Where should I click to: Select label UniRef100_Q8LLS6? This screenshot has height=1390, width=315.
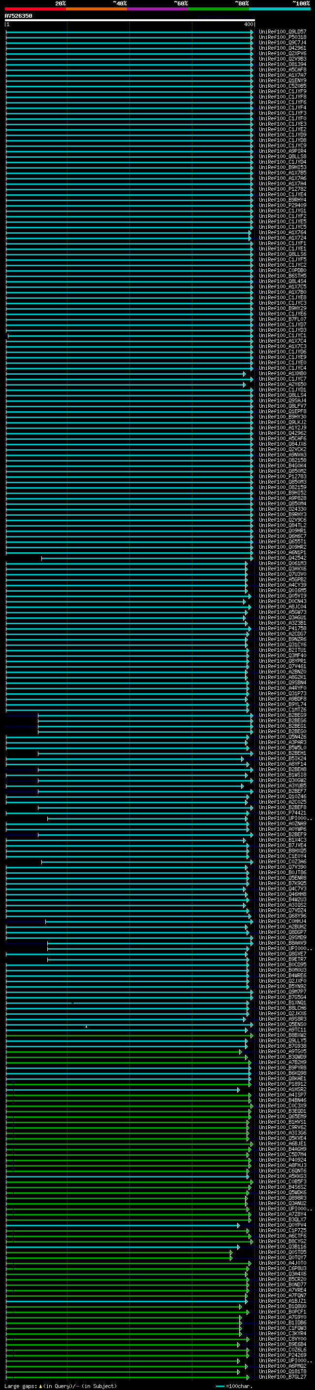pyautogui.click(x=283, y=254)
